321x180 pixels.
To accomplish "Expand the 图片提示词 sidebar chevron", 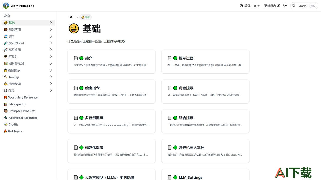I will click(51, 63).
